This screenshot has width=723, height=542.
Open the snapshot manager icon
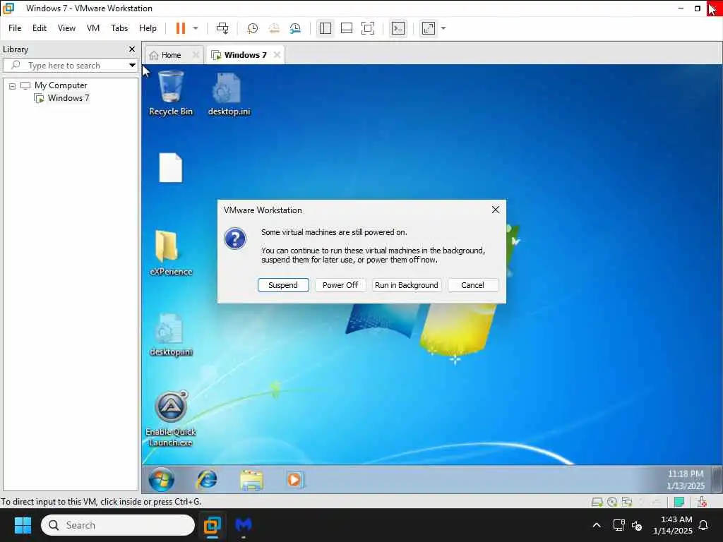pos(295,28)
